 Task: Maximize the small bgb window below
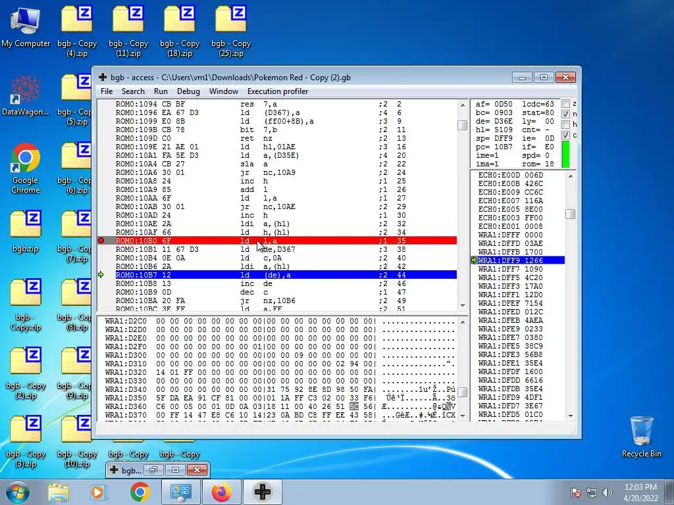point(175,469)
